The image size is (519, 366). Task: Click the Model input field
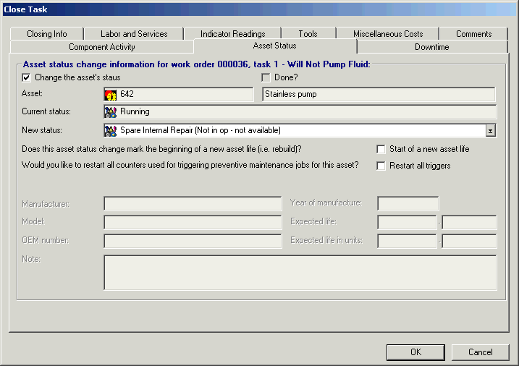193,222
